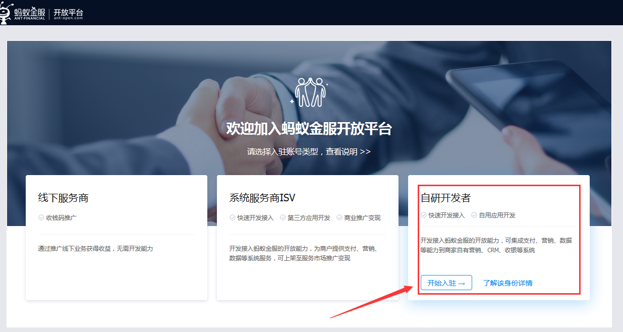This screenshot has height=332, width=623.
Task: Select the 自研开发者 card title
Action: pyautogui.click(x=445, y=198)
